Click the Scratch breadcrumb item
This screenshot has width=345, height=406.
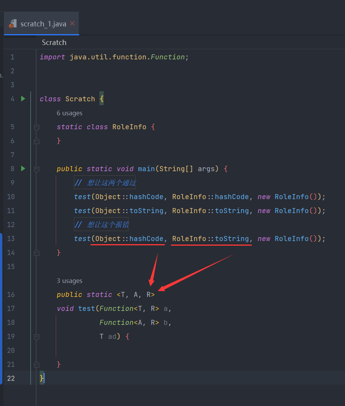54,42
